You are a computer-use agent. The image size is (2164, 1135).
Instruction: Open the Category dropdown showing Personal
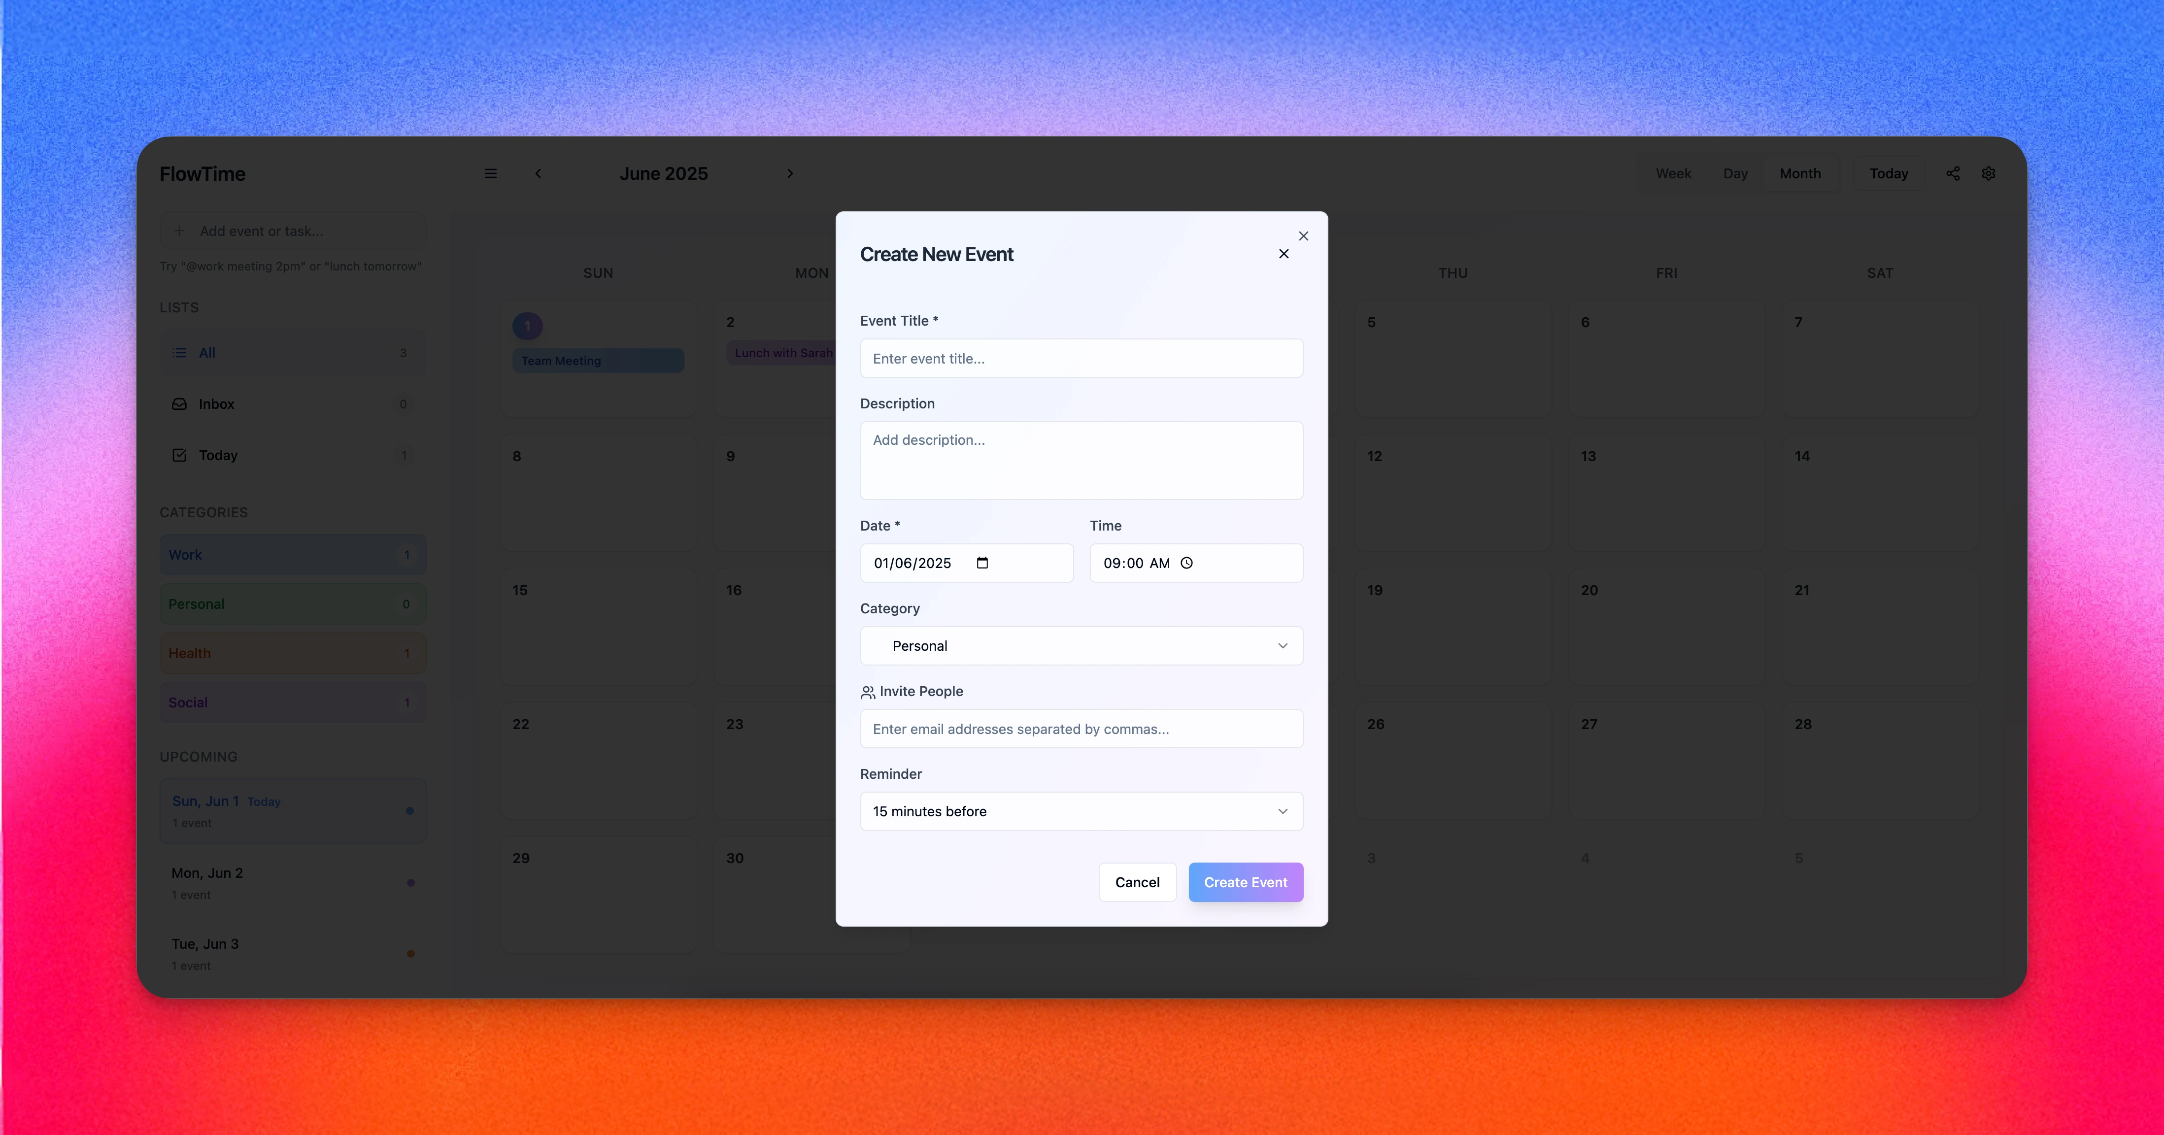(1081, 646)
